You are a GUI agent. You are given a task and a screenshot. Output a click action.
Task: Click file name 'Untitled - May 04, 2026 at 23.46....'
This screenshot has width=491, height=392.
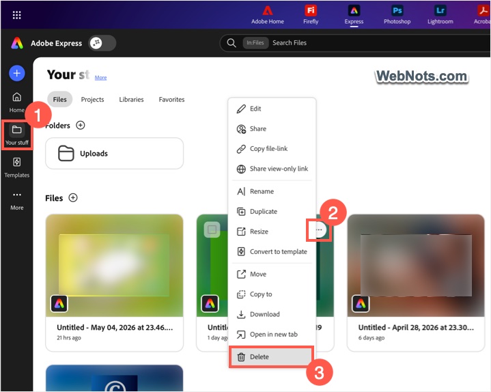point(115,328)
